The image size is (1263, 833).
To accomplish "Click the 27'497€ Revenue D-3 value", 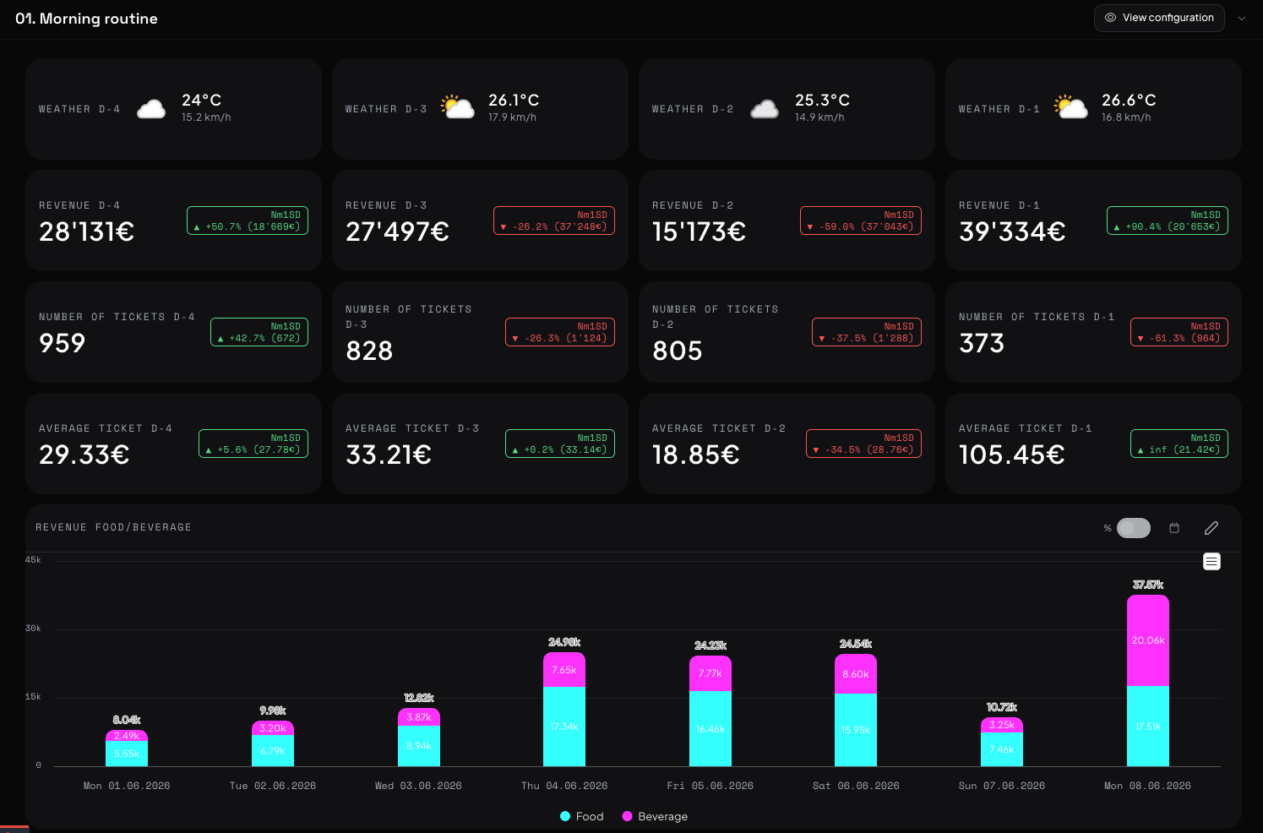I will pyautogui.click(x=398, y=231).
